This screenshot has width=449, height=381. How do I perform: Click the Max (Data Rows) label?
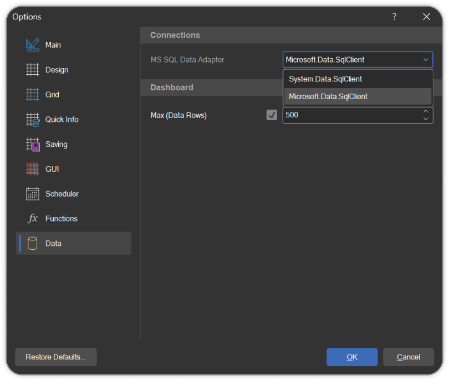point(178,115)
